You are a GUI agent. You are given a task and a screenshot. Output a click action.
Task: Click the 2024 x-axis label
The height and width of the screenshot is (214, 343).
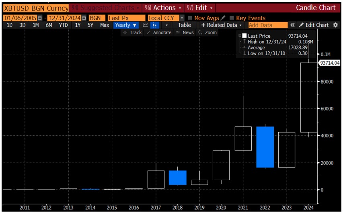[x=308, y=208]
